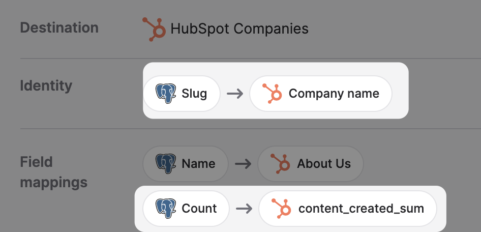
Task: Click the PostgreSQL elephant icon in Slug pill
Action: 166,94
